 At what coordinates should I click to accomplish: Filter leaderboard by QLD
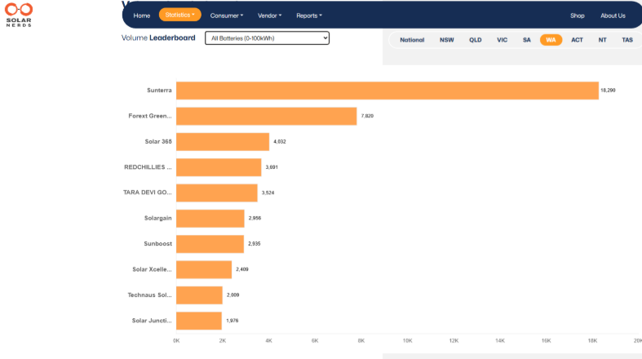click(475, 40)
